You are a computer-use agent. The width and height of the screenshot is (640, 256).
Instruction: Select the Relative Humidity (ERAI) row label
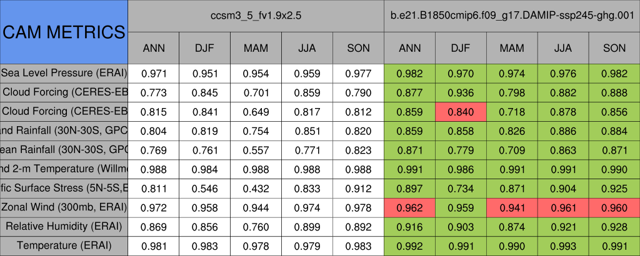click(x=64, y=226)
